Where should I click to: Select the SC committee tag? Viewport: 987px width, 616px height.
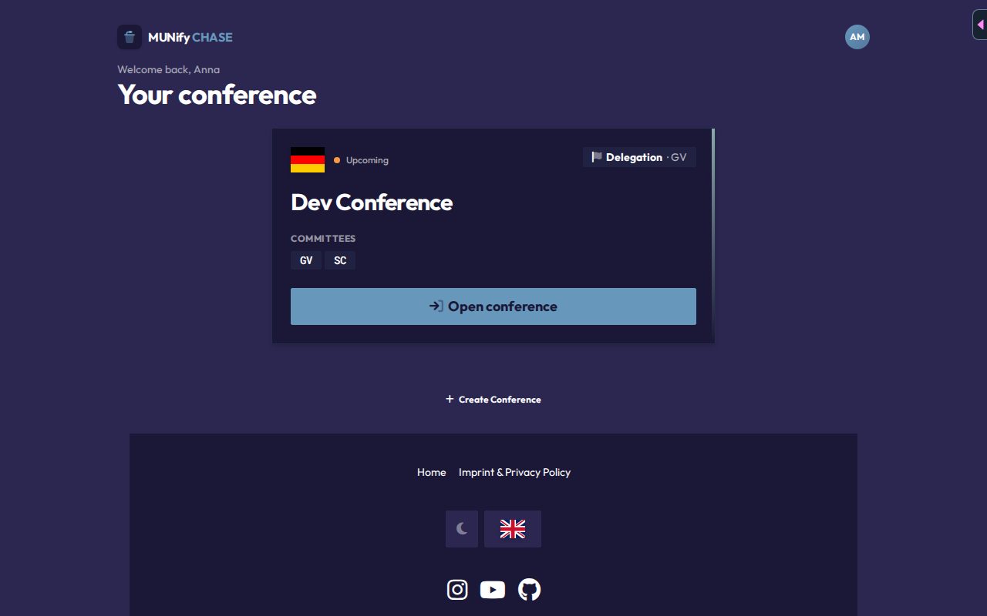[x=340, y=260]
